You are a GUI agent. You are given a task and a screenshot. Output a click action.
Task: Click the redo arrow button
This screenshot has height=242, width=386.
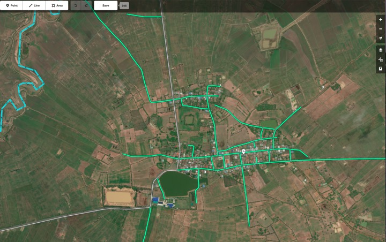coord(86,5)
